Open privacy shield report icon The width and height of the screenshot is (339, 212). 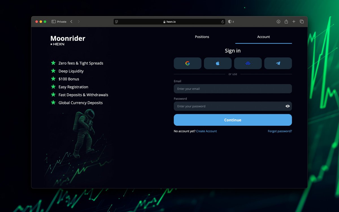pos(230,21)
